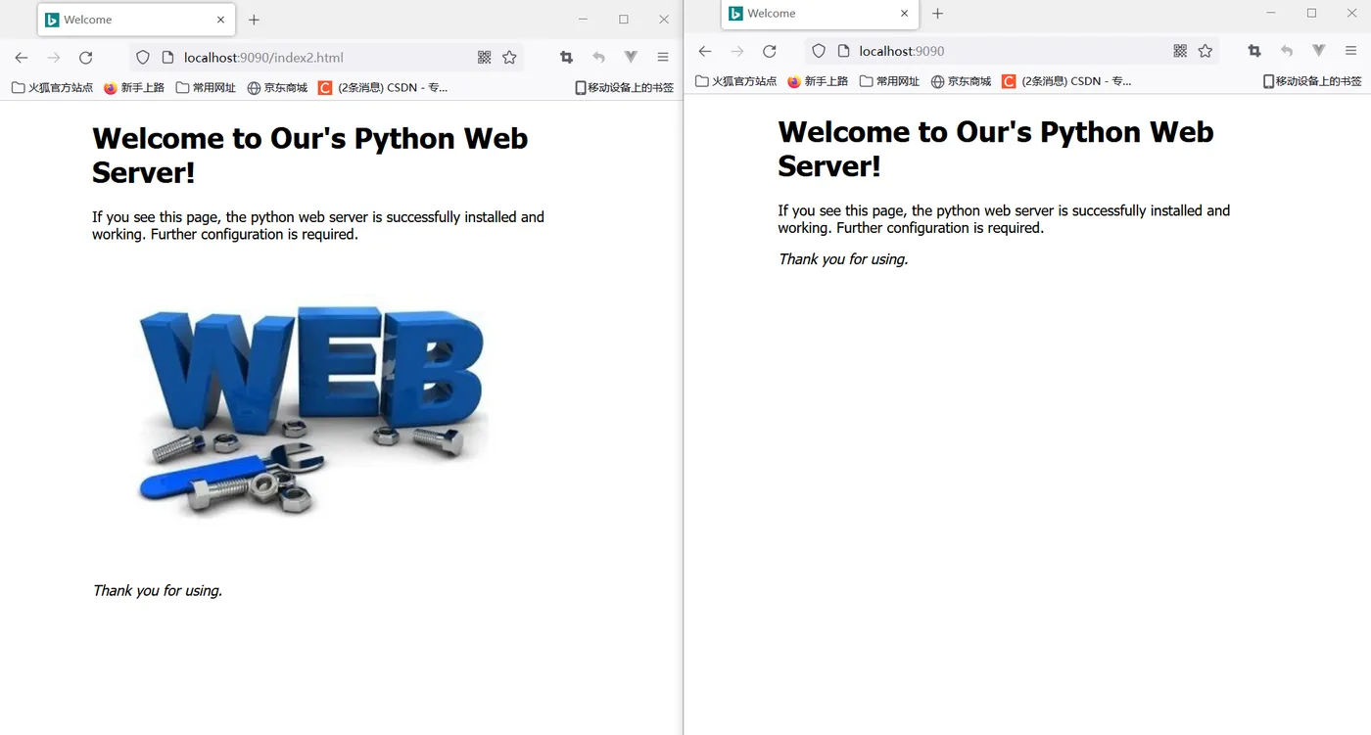The image size is (1371, 735).
Task: Open a new tab in the left browser
Action: click(x=254, y=20)
